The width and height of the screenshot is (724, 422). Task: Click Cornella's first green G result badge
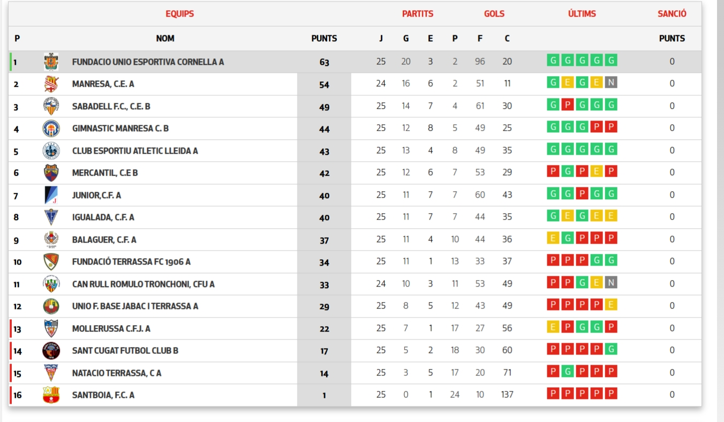pos(553,60)
